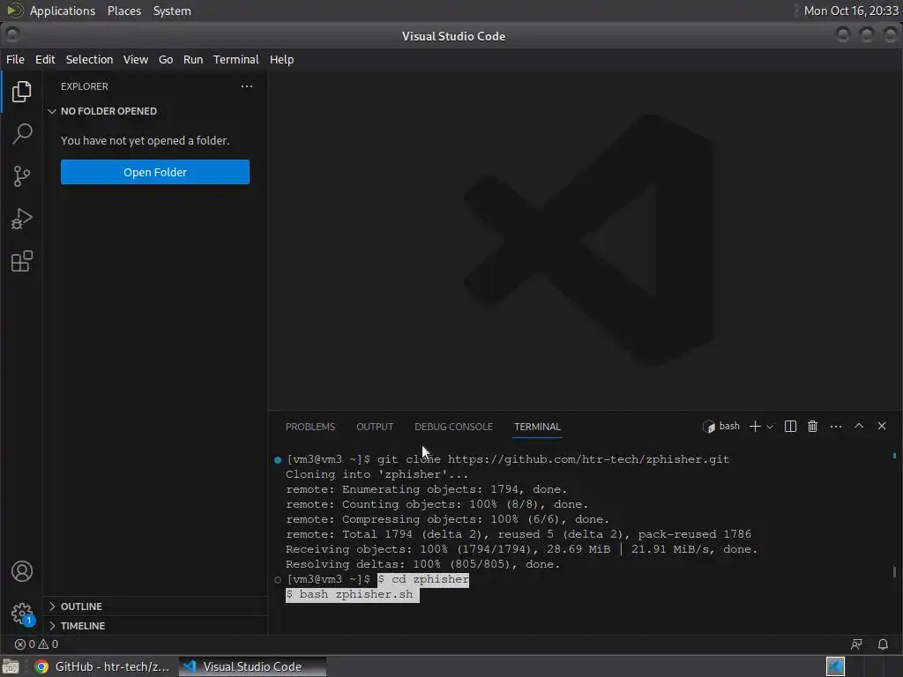Image resolution: width=903 pixels, height=677 pixels.
Task: Open terminal panel more actions ellipsis
Action: 836,426
